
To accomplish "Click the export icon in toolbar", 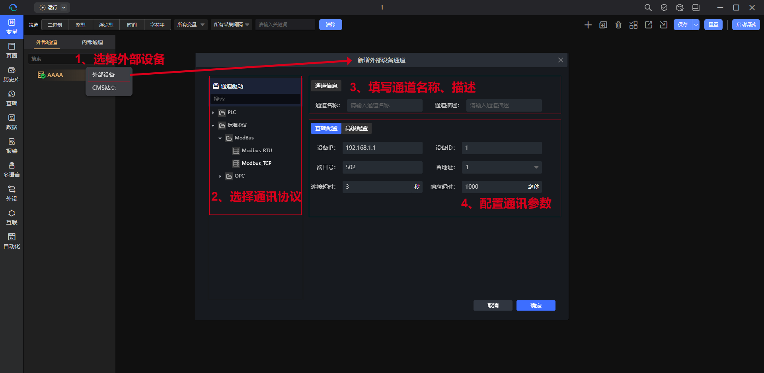I will tap(648, 25).
